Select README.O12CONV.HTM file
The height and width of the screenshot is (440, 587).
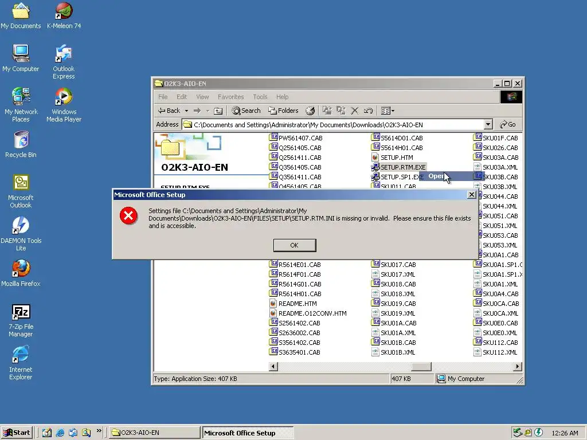[x=308, y=313]
